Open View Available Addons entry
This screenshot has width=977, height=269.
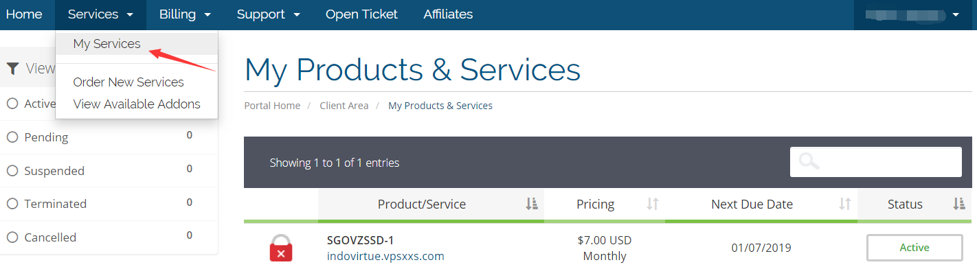(137, 104)
